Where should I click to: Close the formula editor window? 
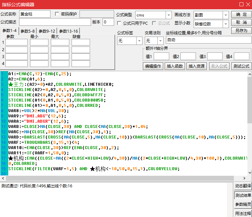click(248, 4)
